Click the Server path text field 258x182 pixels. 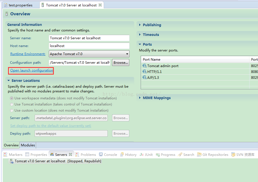[x=71, y=118]
